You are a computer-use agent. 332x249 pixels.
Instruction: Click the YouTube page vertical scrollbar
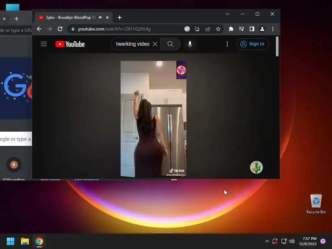277,47
